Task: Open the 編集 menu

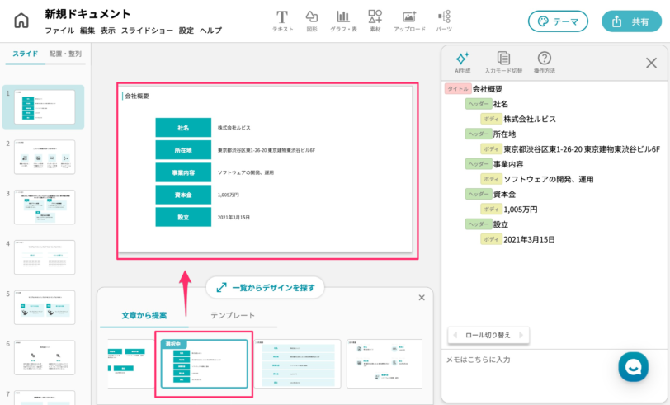Action: tap(87, 31)
